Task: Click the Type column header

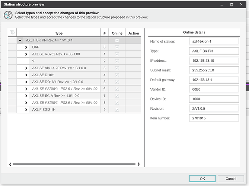Action: click(x=58, y=33)
